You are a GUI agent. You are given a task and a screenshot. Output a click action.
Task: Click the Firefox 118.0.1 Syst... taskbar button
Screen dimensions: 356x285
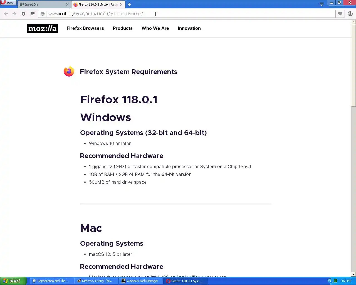coord(185,281)
